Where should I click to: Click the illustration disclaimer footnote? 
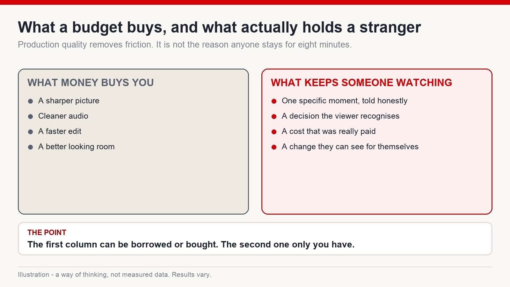(115, 275)
